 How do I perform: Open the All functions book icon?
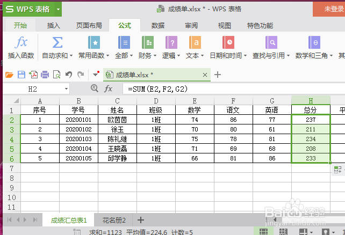(124, 42)
